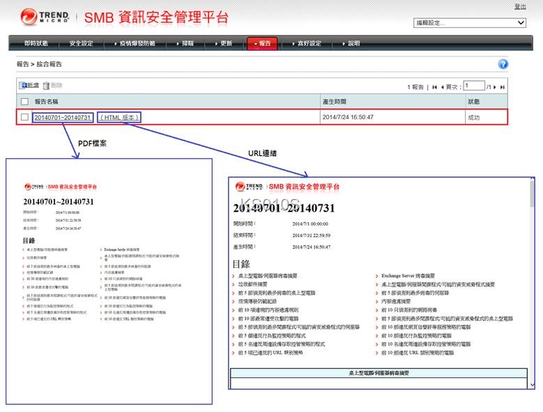Open 前 5 項已違反的 URL 類別策略 link

click(x=270, y=353)
